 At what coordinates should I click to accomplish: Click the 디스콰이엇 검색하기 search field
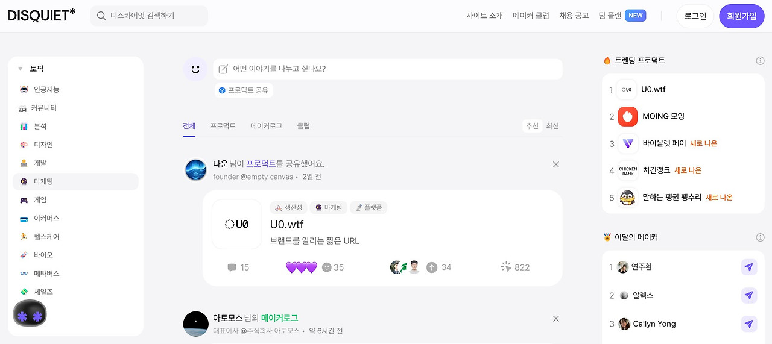point(149,16)
